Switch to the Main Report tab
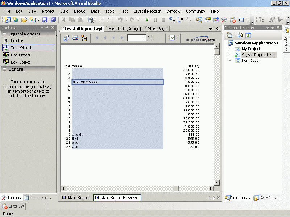This screenshot has height=217, width=290. pos(75,198)
